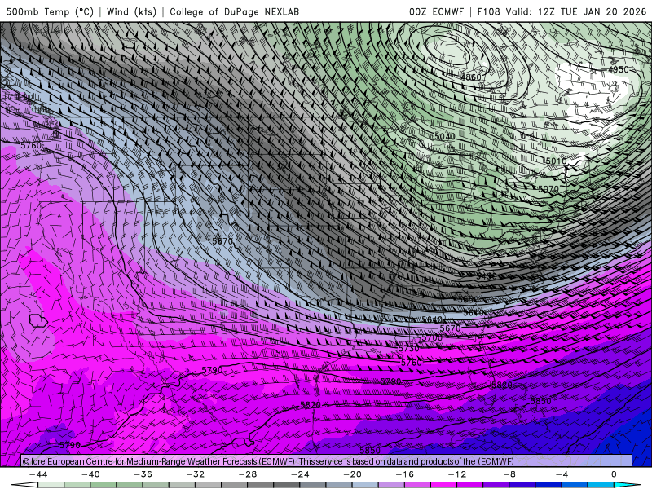The image size is (652, 489).
Task: Click the 0 value on the color scale
Action: click(x=615, y=474)
